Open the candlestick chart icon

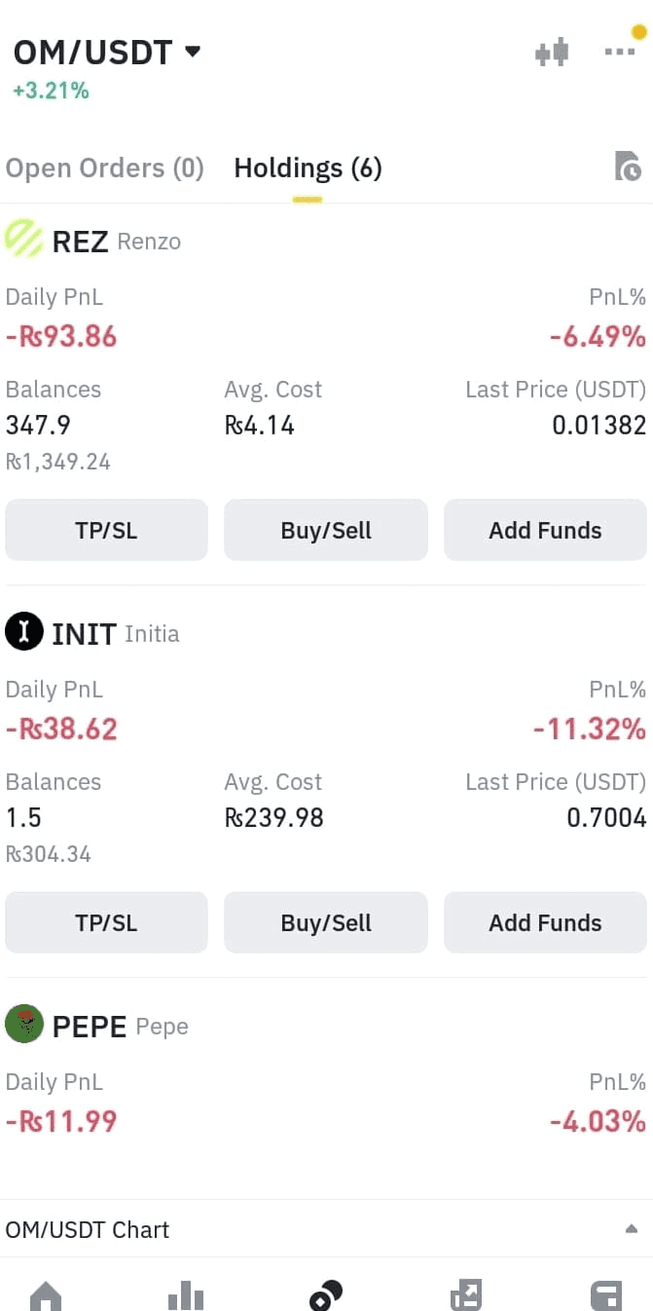point(552,52)
